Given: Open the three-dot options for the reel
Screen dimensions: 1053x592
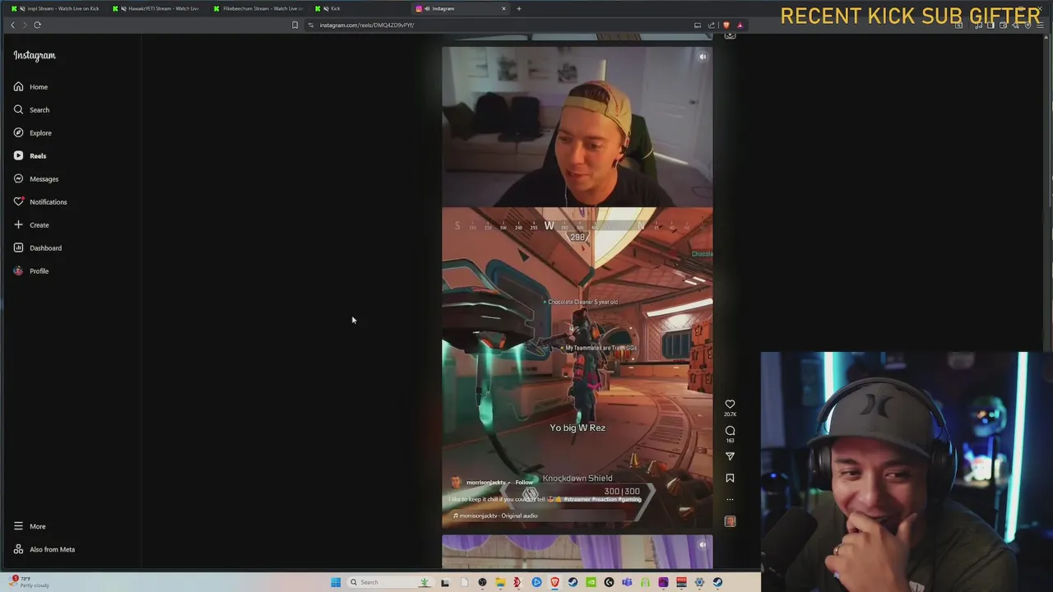Looking at the screenshot, I should [730, 499].
